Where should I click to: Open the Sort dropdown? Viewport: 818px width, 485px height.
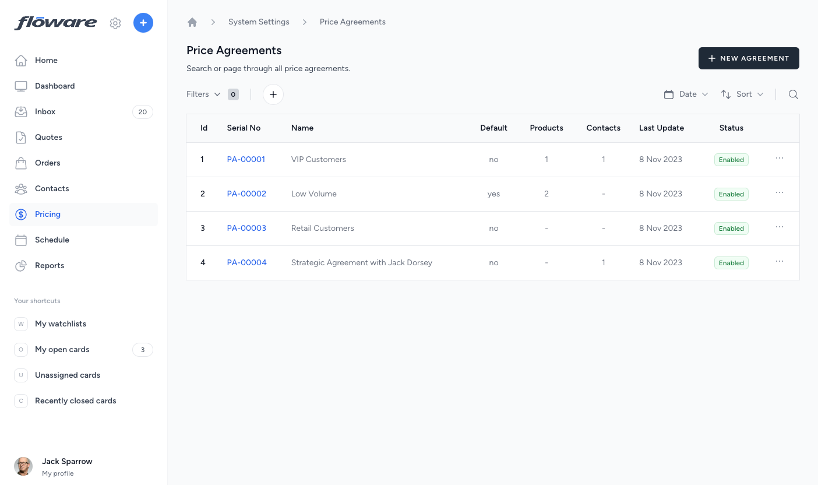[x=742, y=94]
